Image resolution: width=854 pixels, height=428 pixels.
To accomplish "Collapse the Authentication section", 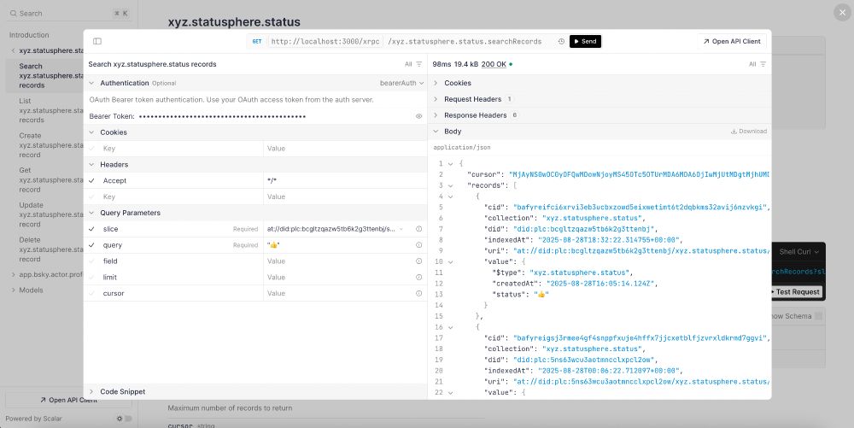I will [x=91, y=84].
